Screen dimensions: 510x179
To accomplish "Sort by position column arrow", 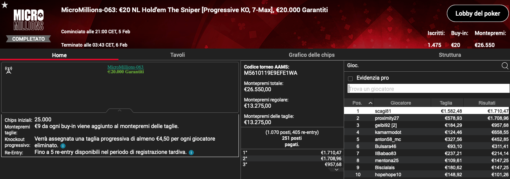I will [x=370, y=103].
